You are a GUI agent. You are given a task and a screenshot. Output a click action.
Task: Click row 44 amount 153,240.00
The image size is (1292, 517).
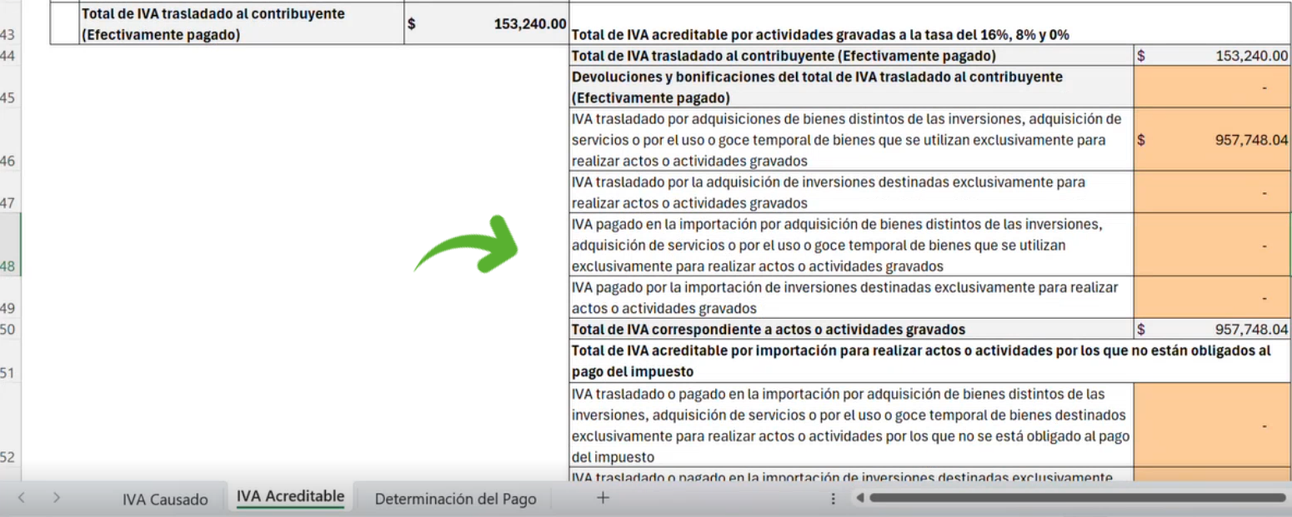pyautogui.click(x=1212, y=56)
